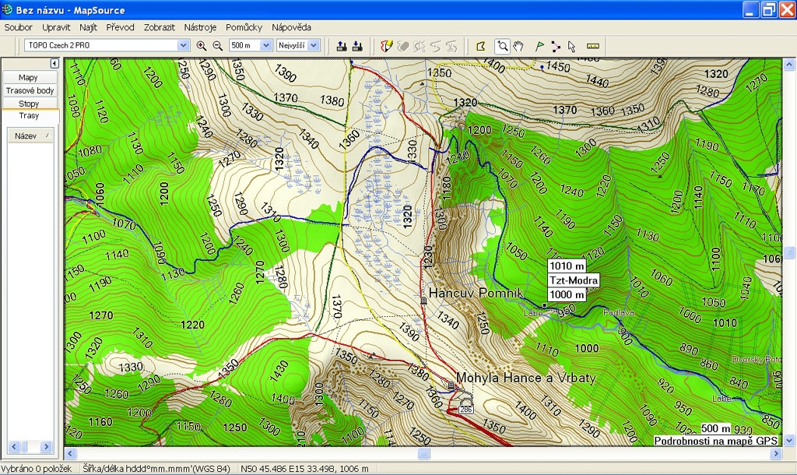The height and width of the screenshot is (475, 797).
Task: Open the Soubor menu
Action: click(x=19, y=27)
